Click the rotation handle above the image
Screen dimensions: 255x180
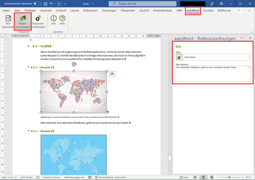pyautogui.click(x=74, y=64)
